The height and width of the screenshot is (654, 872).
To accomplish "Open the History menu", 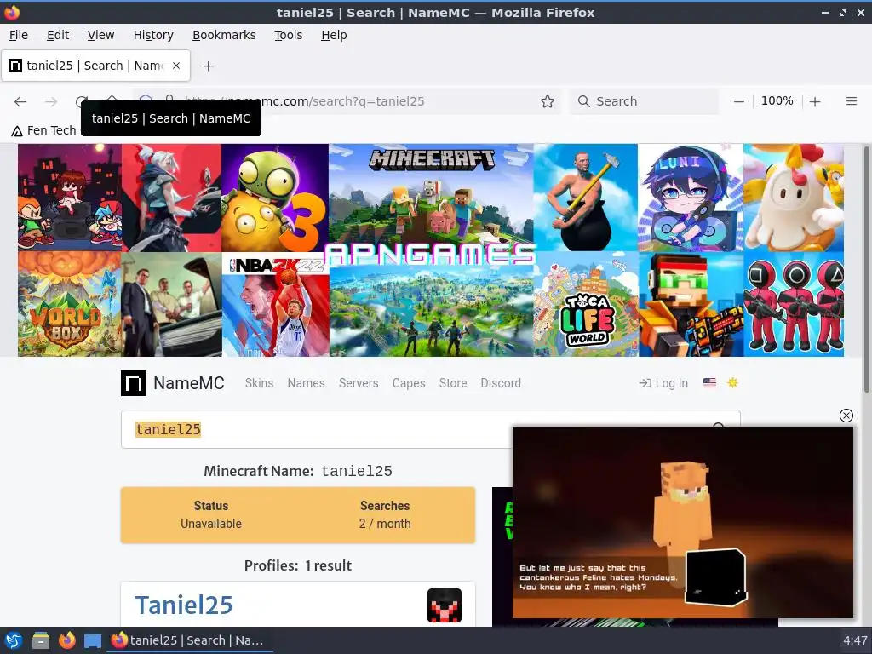I will point(153,35).
